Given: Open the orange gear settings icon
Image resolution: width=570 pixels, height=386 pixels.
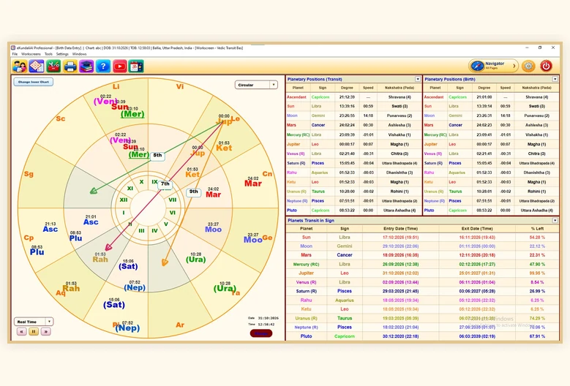Looking at the screenshot, I should [528, 66].
